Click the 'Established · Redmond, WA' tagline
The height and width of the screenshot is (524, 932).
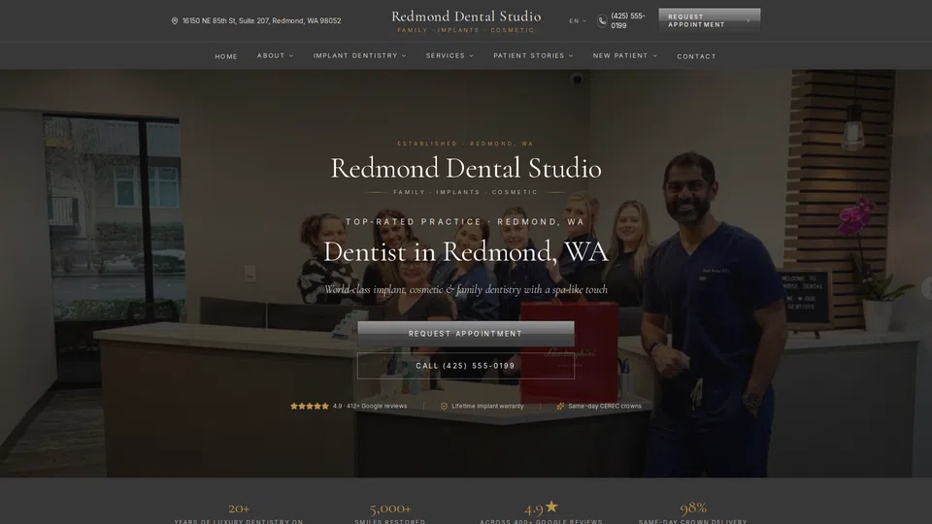click(x=465, y=144)
